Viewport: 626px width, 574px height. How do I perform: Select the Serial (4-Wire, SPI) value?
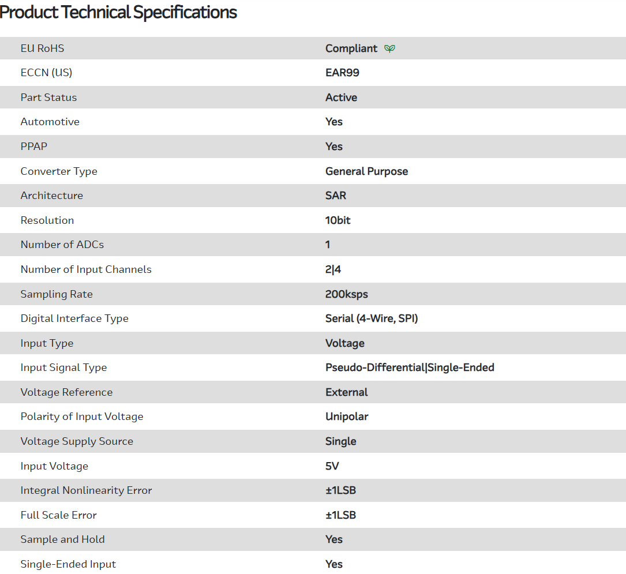click(372, 318)
